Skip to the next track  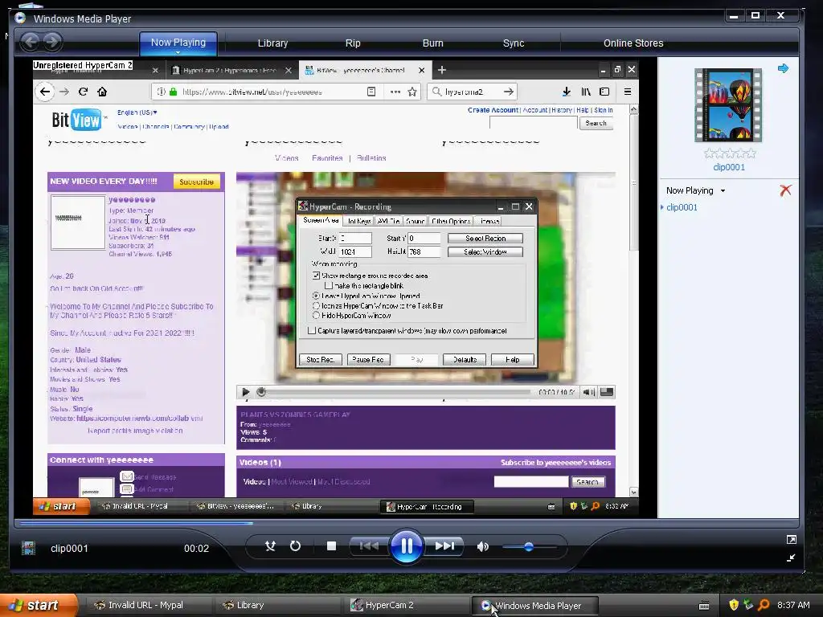click(444, 546)
